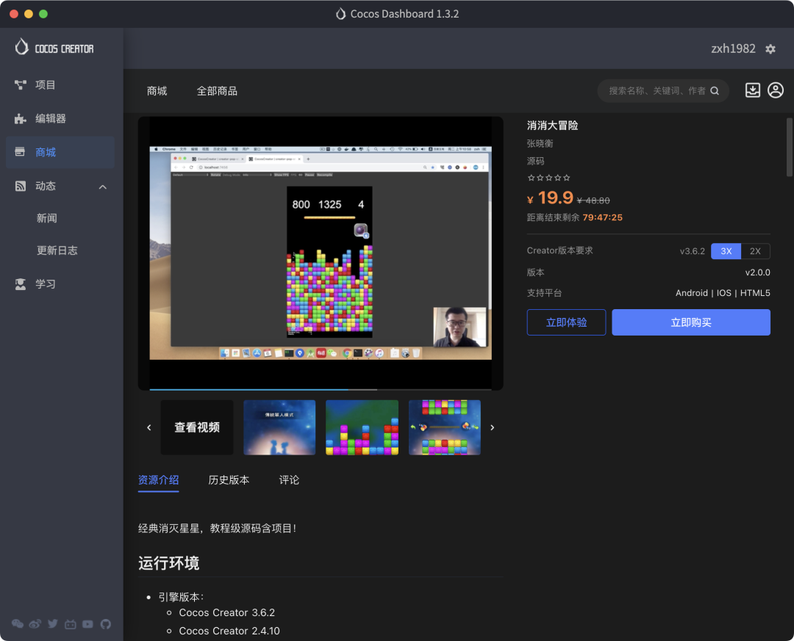Screen dimensions: 794x641
Task: Click original price ¥48.80
Action: 593,200
